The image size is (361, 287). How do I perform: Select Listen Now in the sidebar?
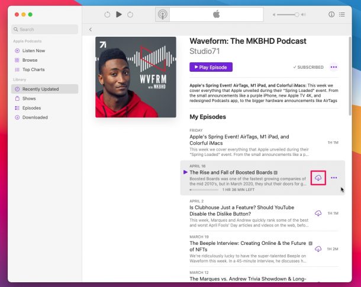[x=33, y=50]
